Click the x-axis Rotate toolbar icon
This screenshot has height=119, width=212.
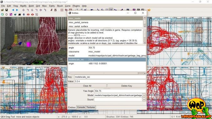pos(28,10)
